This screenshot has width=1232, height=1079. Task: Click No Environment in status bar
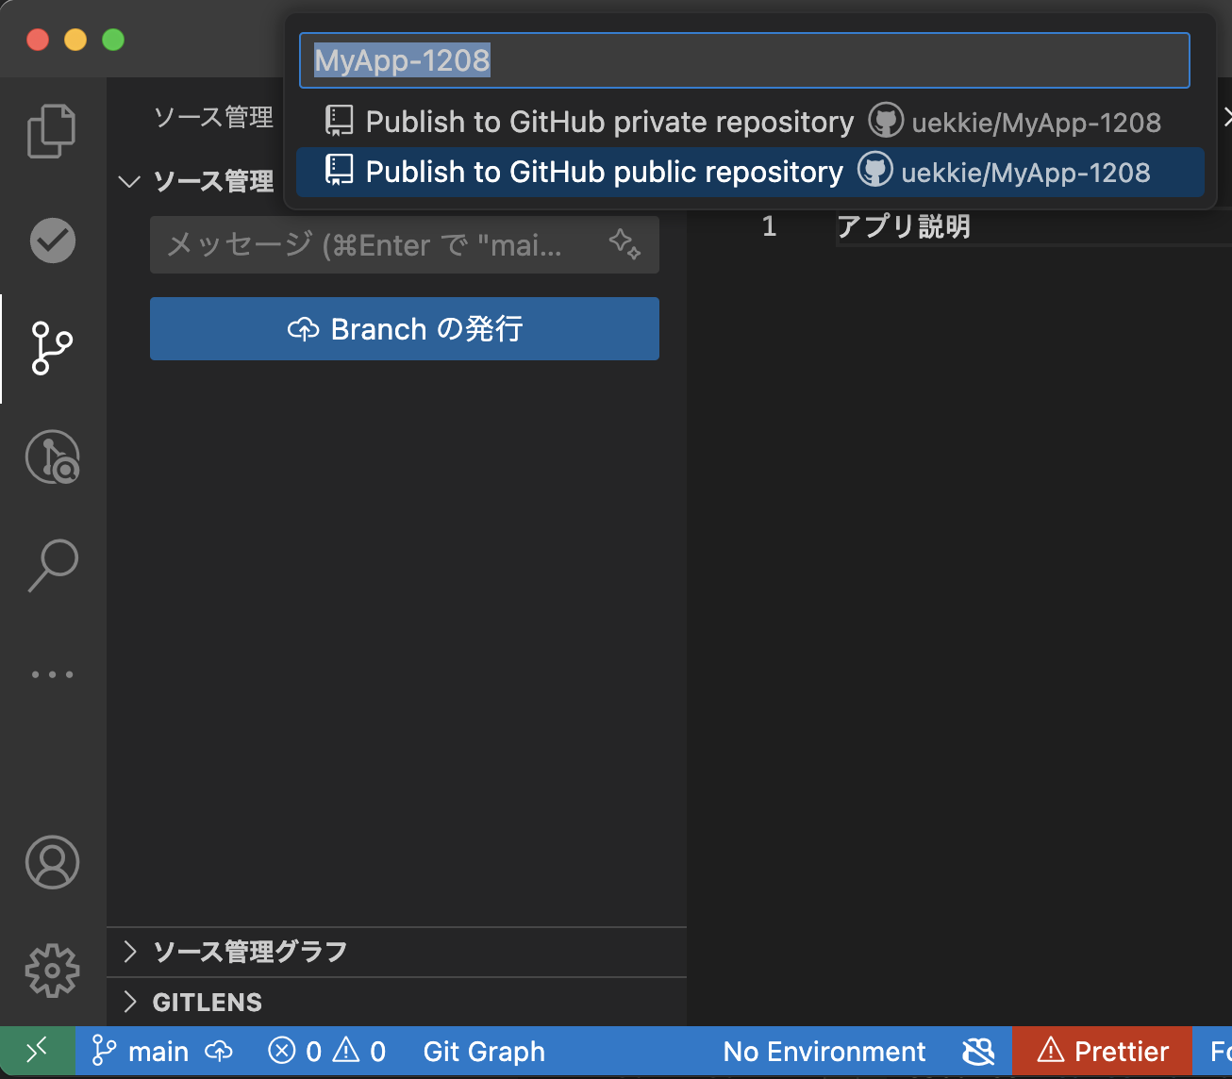pos(824,1052)
